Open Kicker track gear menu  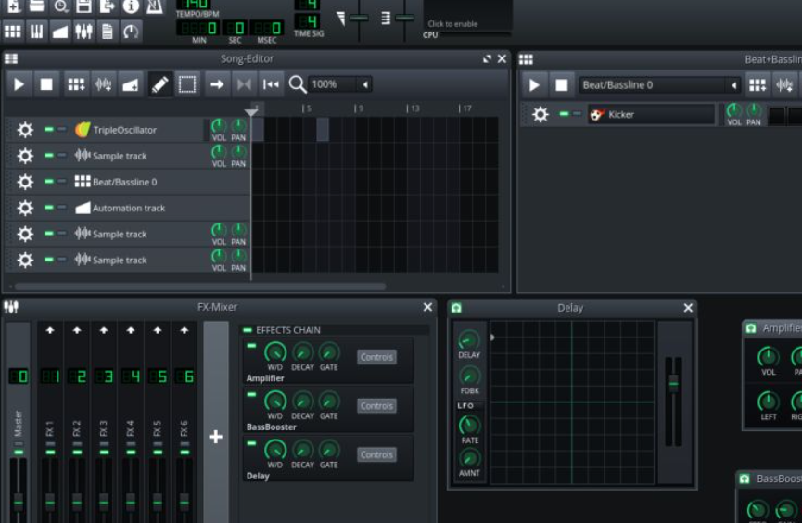pyautogui.click(x=541, y=115)
